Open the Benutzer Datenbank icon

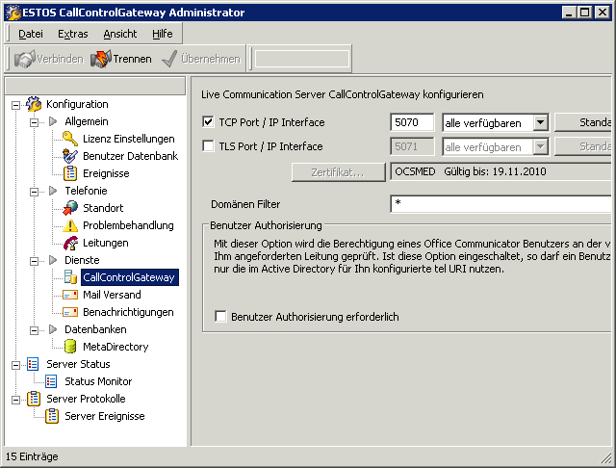[70, 156]
